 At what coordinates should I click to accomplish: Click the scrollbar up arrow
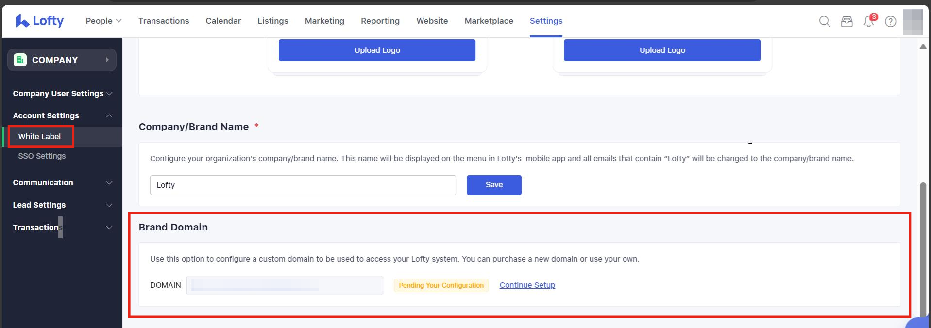coord(923,47)
